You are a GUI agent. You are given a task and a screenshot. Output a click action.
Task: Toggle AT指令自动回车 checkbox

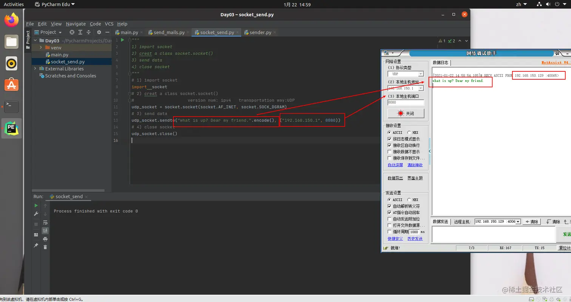pyautogui.click(x=390, y=213)
